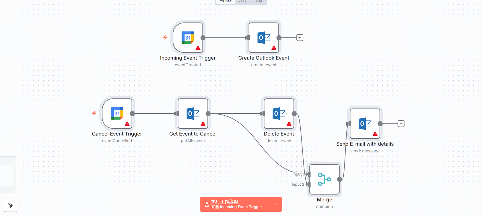Open the 评估 evaluation tab
Image resolution: width=482 pixels, height=217 pixels.
pos(258,1)
